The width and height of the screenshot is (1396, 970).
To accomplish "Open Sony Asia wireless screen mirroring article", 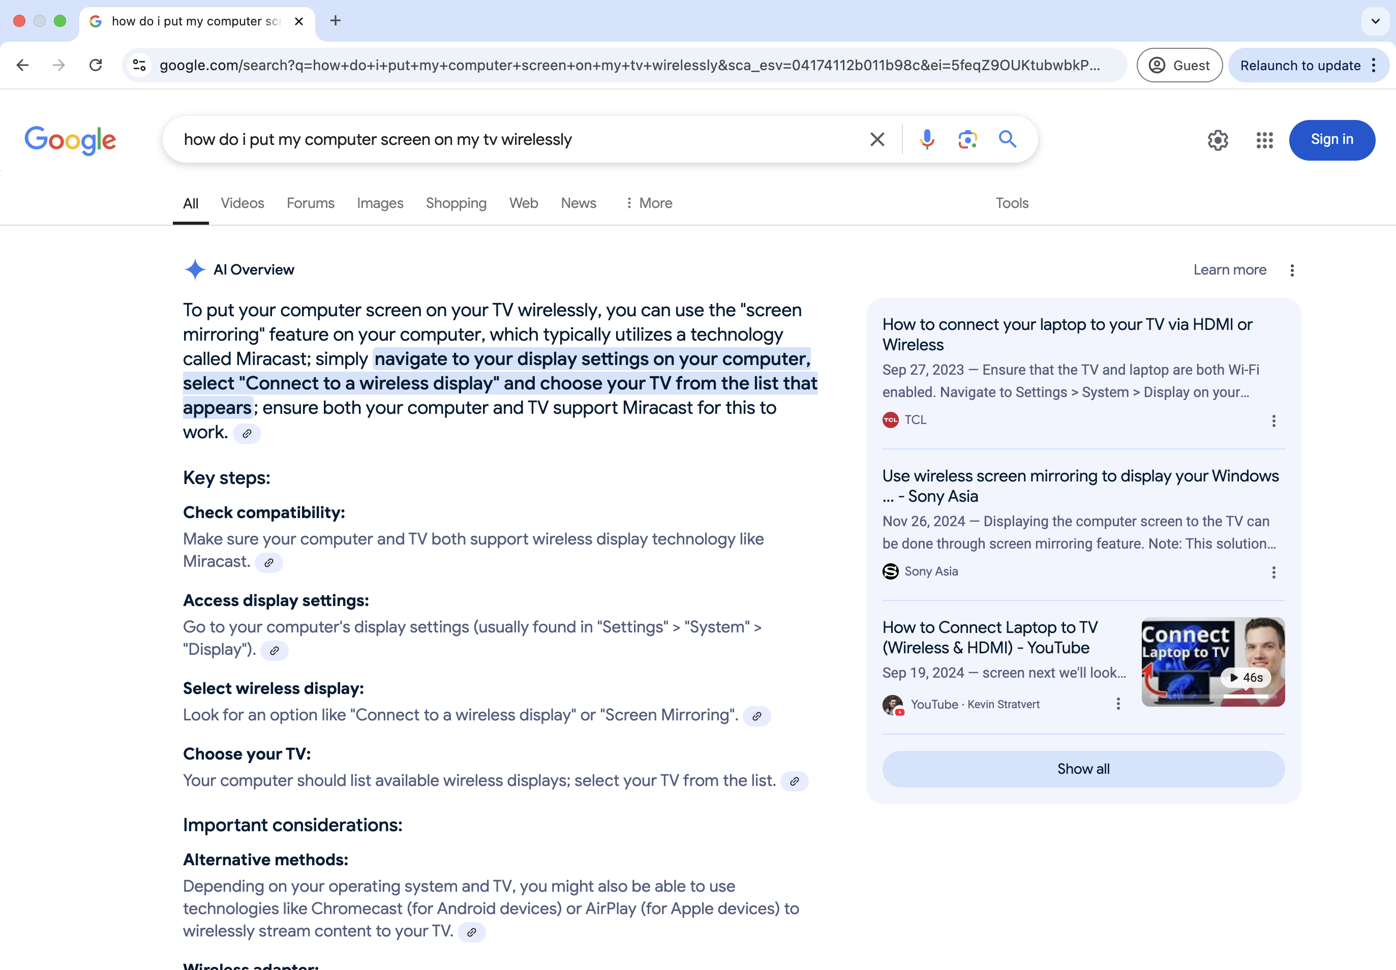I will [x=1081, y=486].
